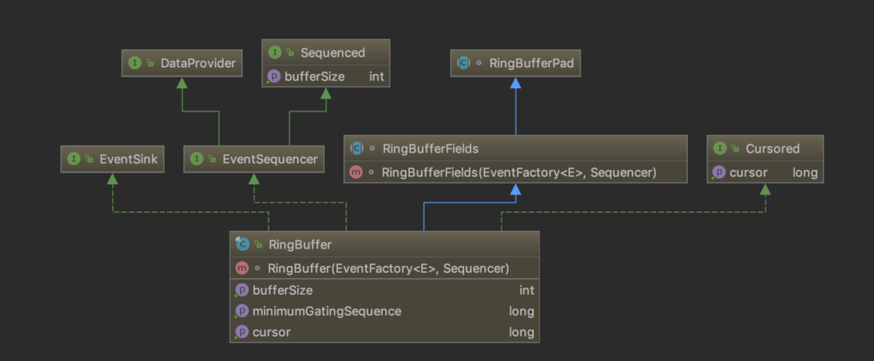Click the interface icon beside EventSink

pyautogui.click(x=73, y=160)
